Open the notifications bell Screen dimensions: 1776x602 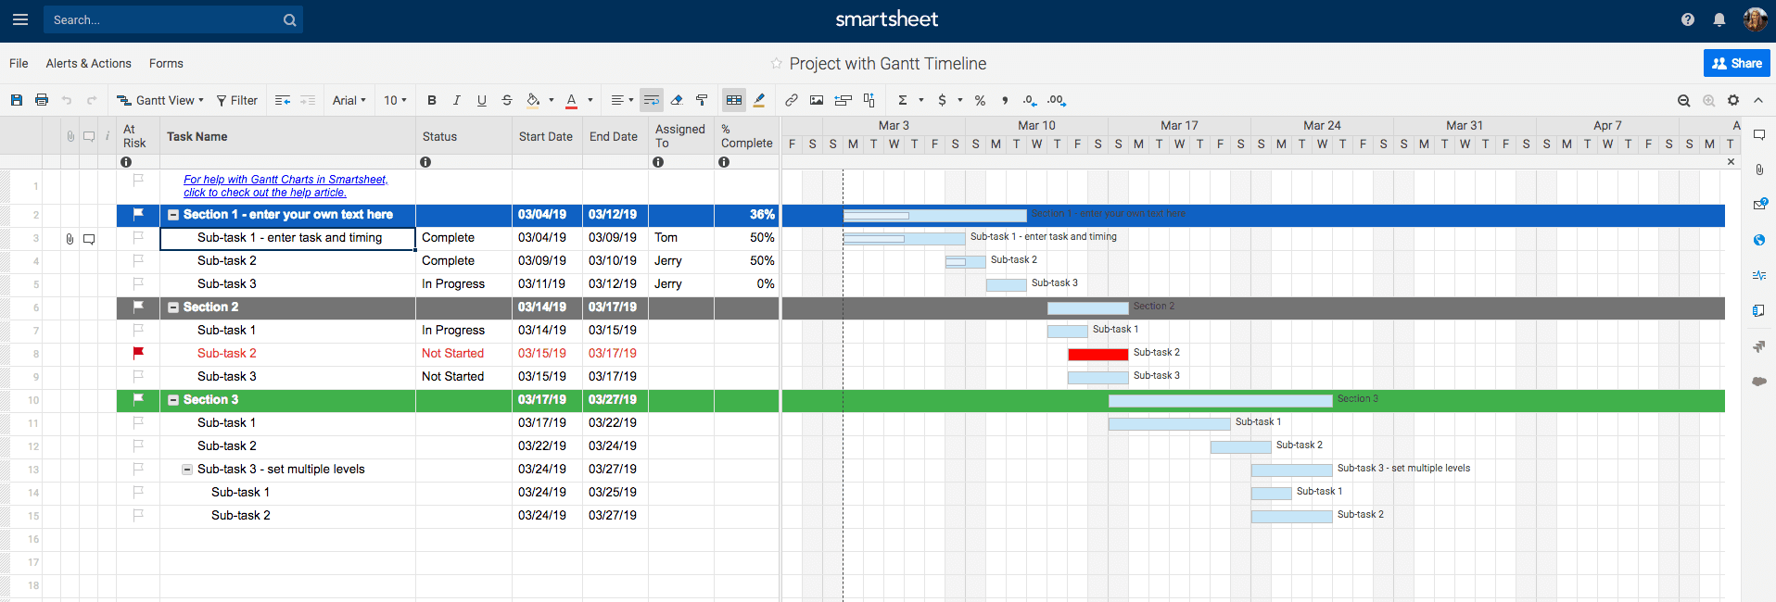point(1719,19)
